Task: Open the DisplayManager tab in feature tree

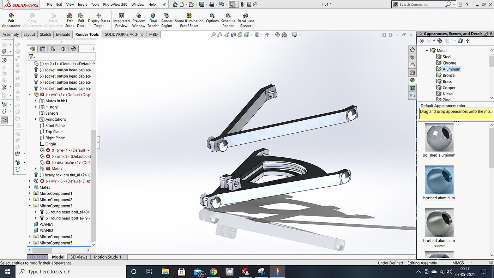Action: click(x=73, y=49)
